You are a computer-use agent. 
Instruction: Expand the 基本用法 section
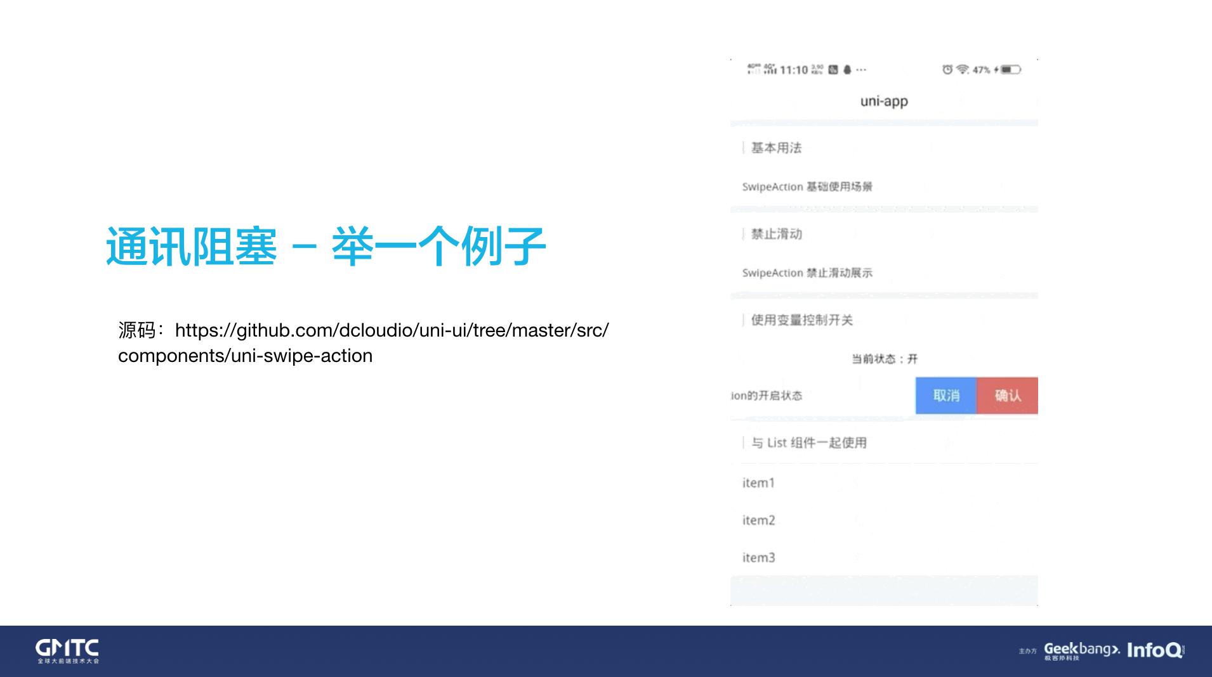[x=775, y=148]
